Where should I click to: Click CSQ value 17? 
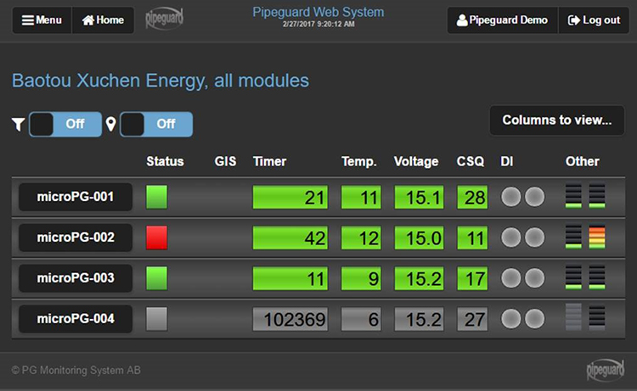click(472, 279)
